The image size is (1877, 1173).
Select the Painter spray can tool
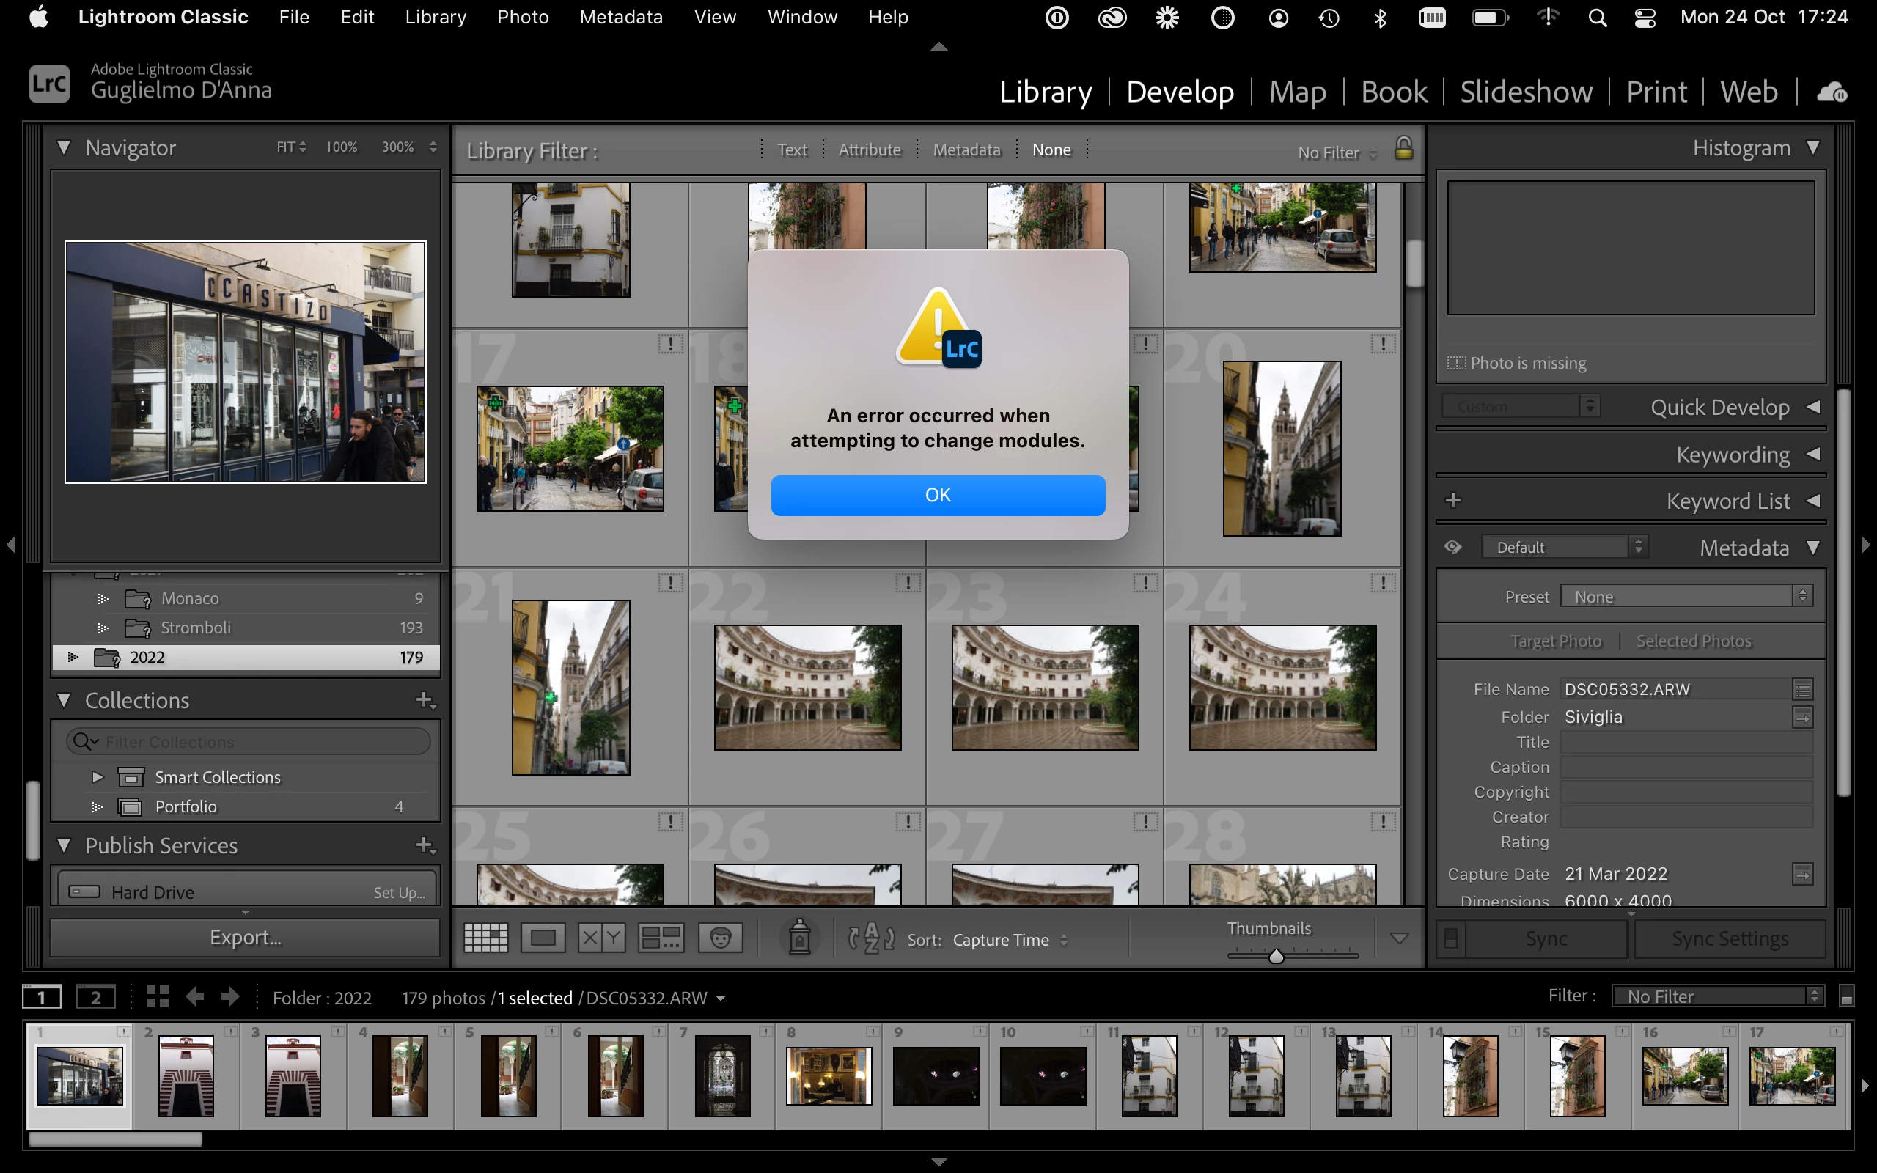[x=800, y=938]
